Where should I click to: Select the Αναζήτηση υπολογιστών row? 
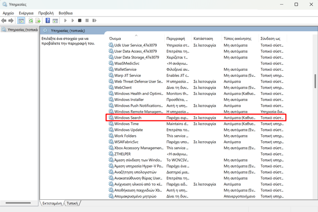(x=196, y=172)
